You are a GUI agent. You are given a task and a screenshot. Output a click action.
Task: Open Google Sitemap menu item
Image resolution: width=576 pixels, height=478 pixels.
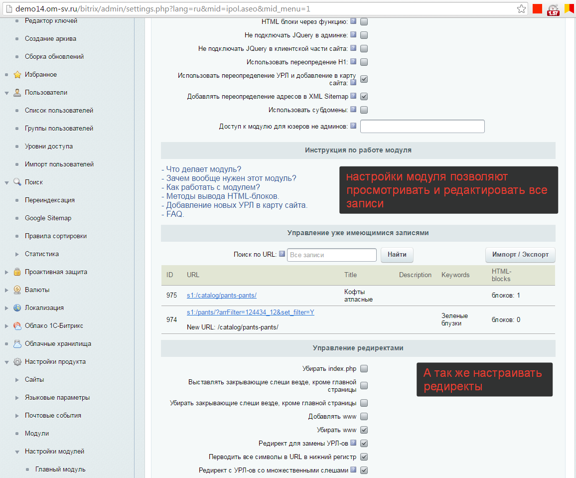[48, 218]
